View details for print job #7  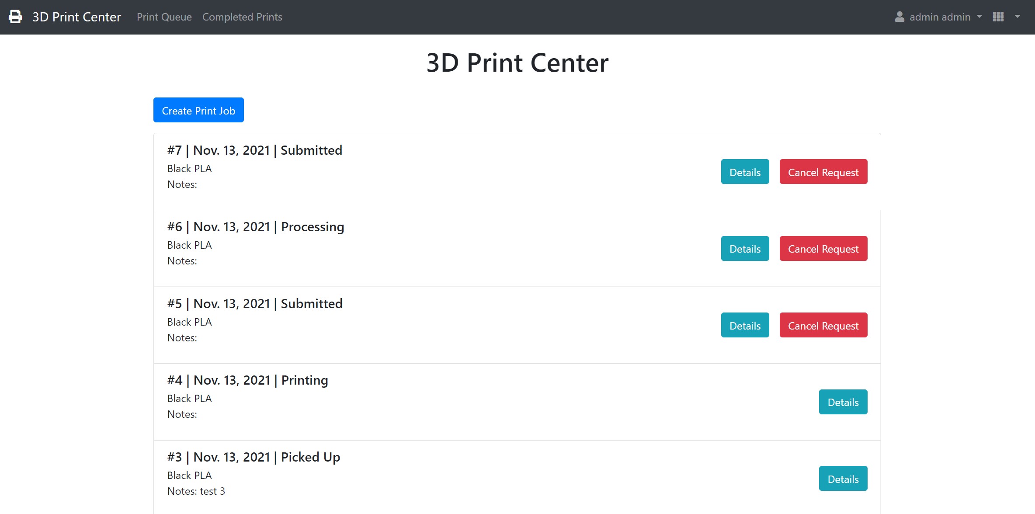click(x=745, y=172)
